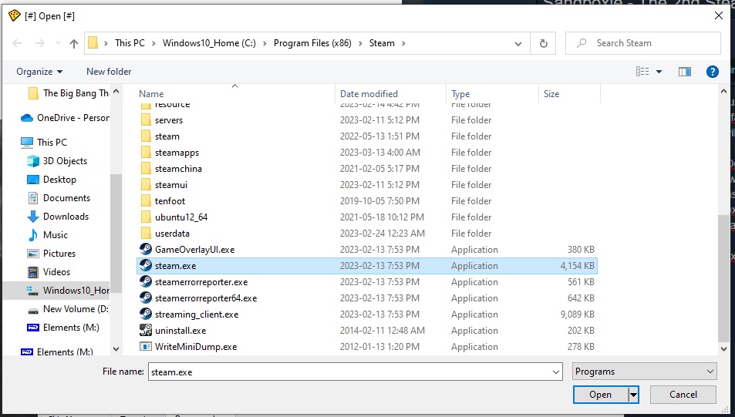Click the New folder toolbar button
Viewport: 735px width, 417px height.
pyautogui.click(x=109, y=72)
